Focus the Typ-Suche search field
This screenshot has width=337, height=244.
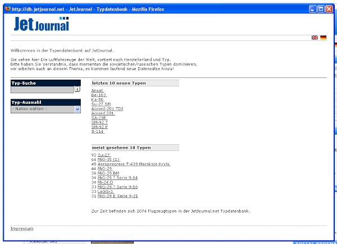click(42, 90)
